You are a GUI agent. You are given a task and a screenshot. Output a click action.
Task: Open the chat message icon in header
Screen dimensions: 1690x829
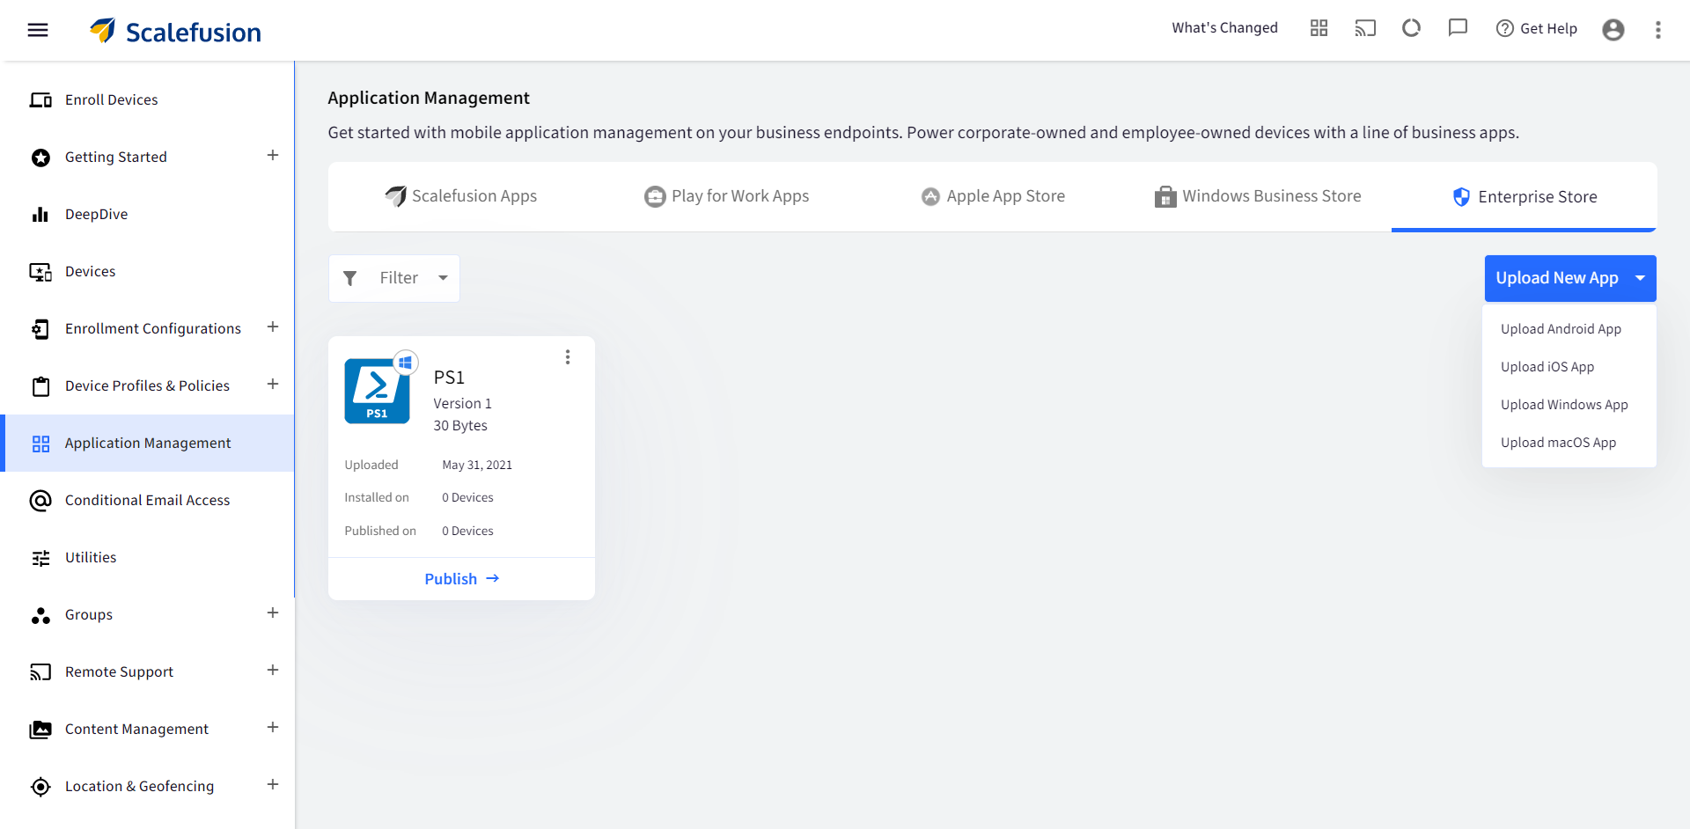[x=1458, y=28]
